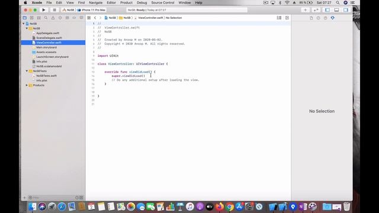
Task: Open the related items grid menu
Action: (x=89, y=18)
